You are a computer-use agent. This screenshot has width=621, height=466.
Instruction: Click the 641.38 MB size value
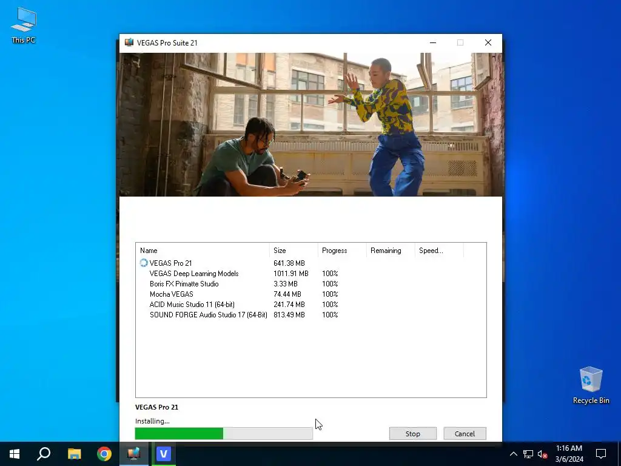coord(289,263)
